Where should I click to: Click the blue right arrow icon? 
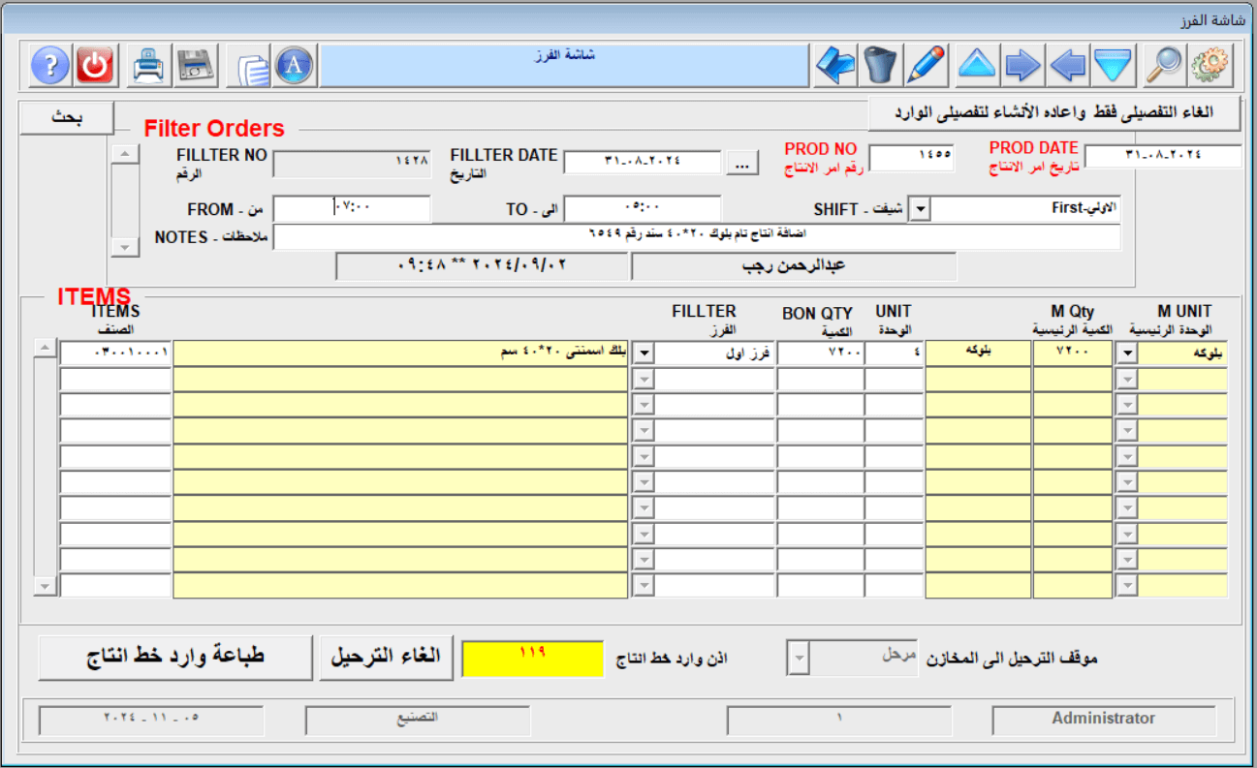[x=1022, y=66]
